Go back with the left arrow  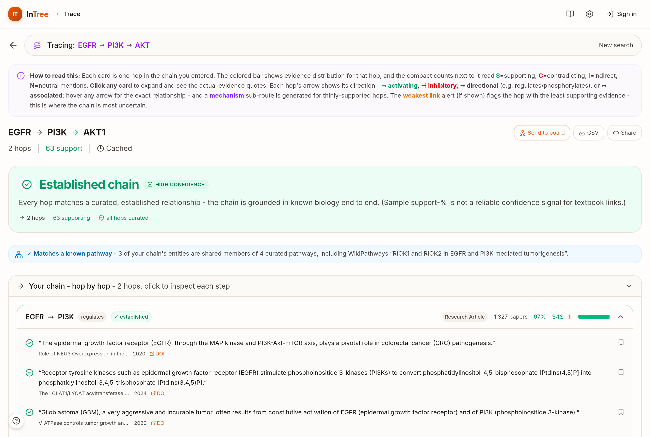pos(13,45)
